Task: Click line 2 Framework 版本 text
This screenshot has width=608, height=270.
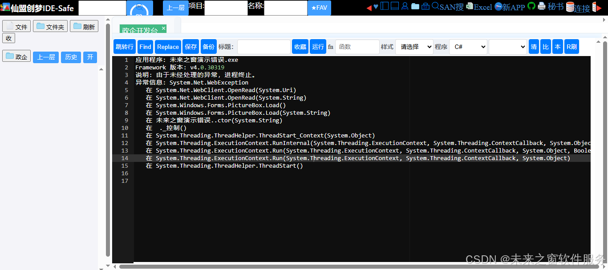Action: (180, 67)
